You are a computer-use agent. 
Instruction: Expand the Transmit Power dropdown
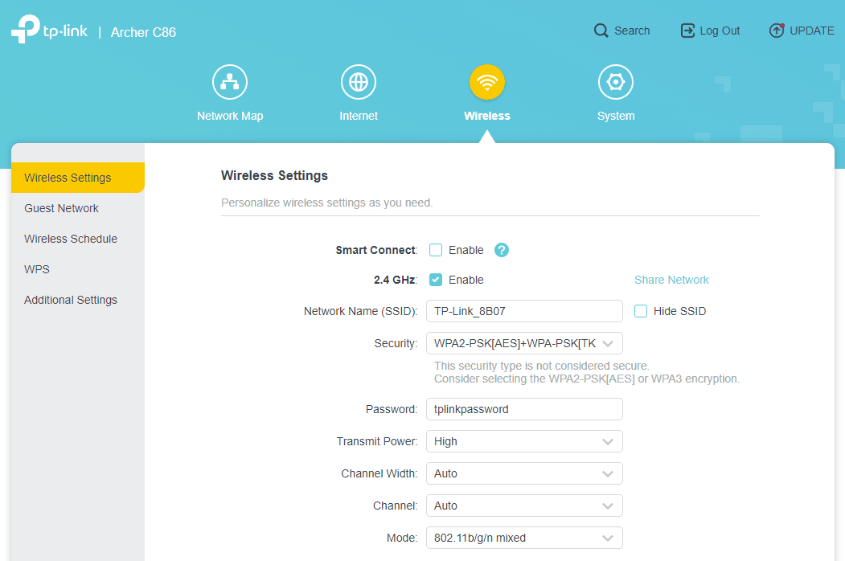[x=524, y=441]
